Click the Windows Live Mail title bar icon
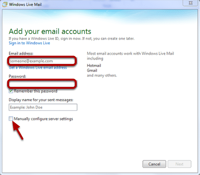 coord(5,5)
